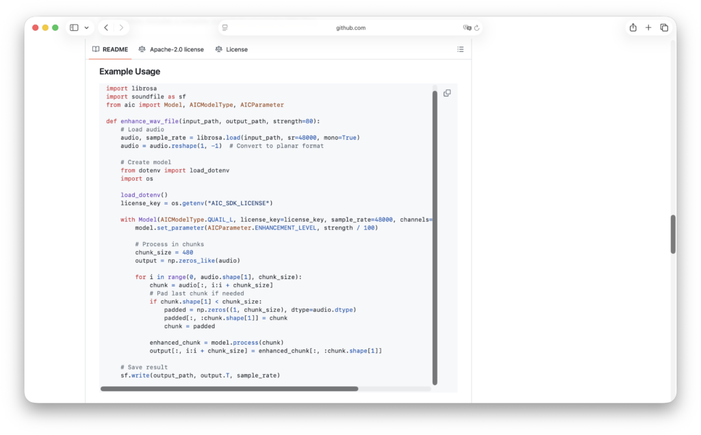Open a new tab with plus
This screenshot has width=701, height=435.
tap(648, 27)
